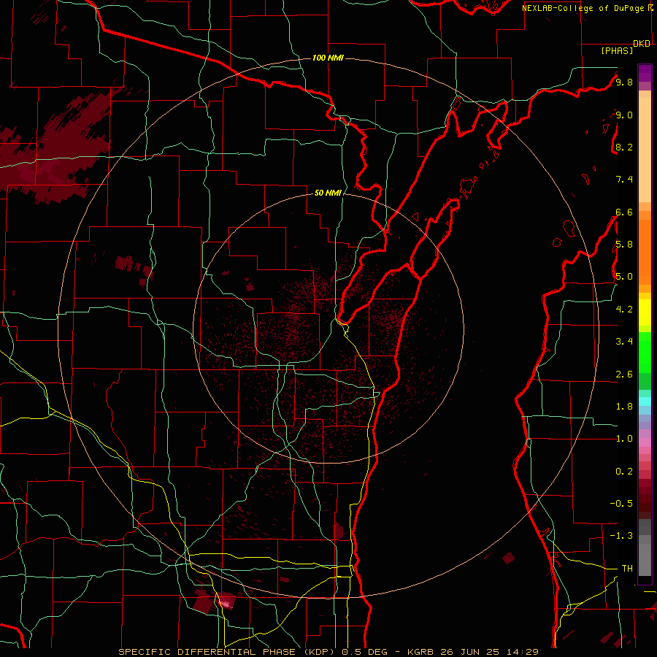Click the 6.6 color scale label
657x657 pixels.
click(624, 212)
